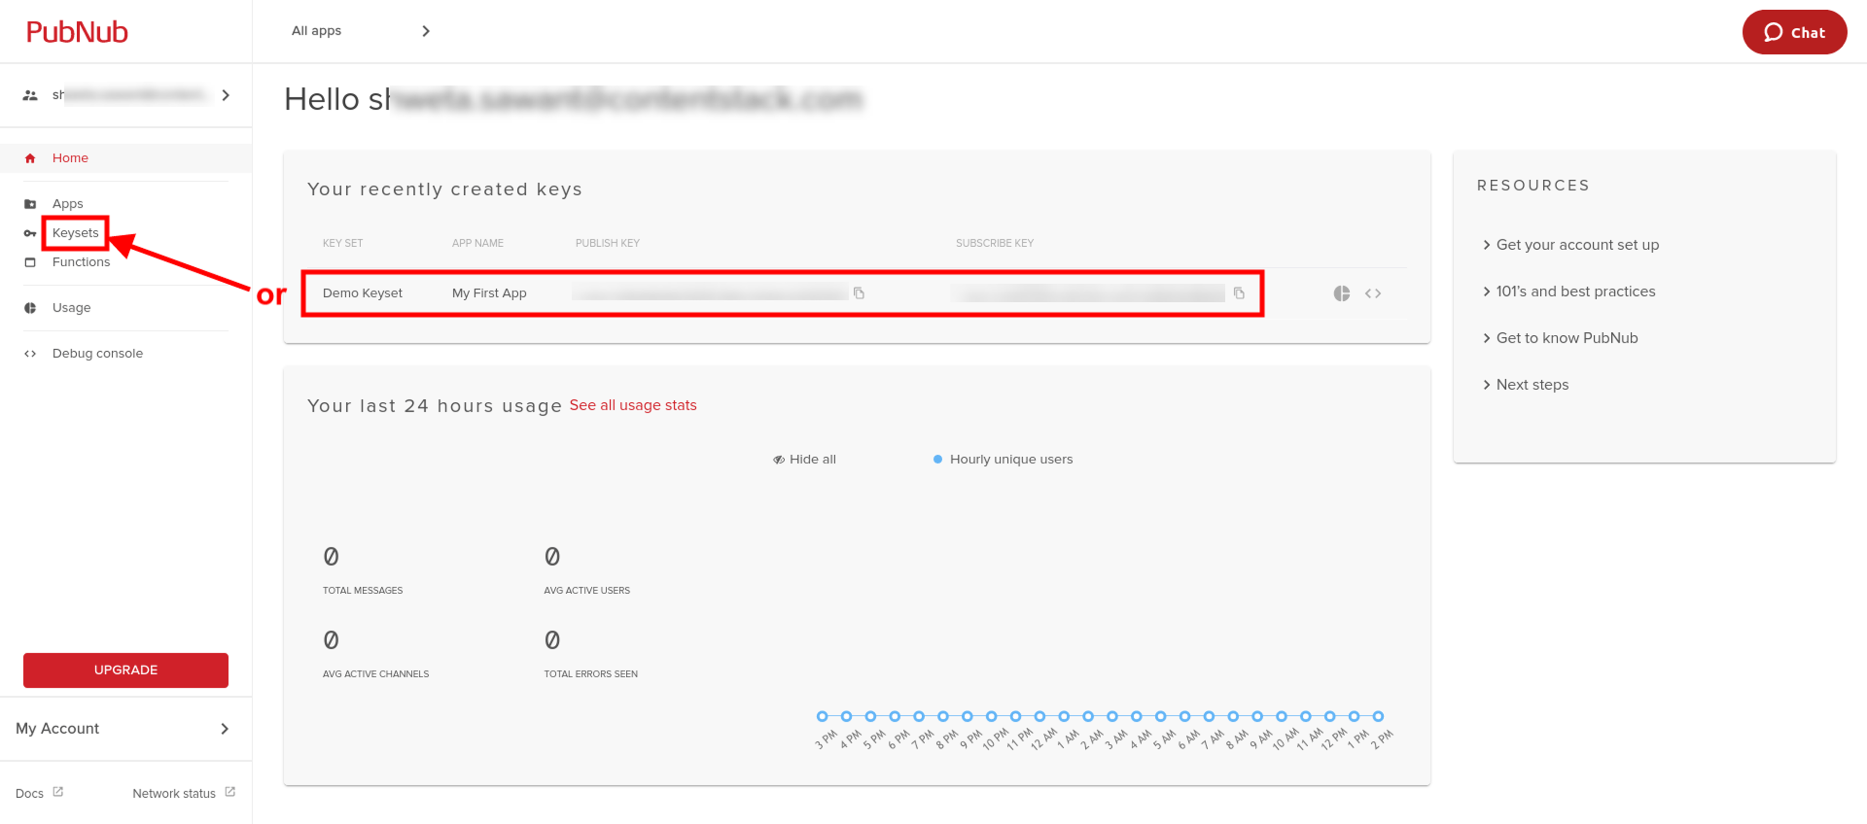The width and height of the screenshot is (1867, 824).
Task: Expand the All apps breadcrumb chevron
Action: pyautogui.click(x=426, y=31)
